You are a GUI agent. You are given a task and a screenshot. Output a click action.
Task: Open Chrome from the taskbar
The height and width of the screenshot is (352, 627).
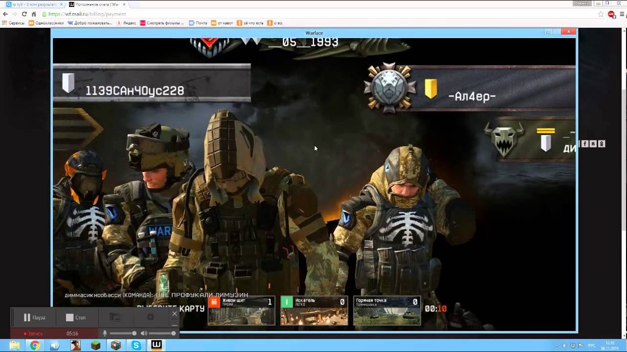coord(35,346)
